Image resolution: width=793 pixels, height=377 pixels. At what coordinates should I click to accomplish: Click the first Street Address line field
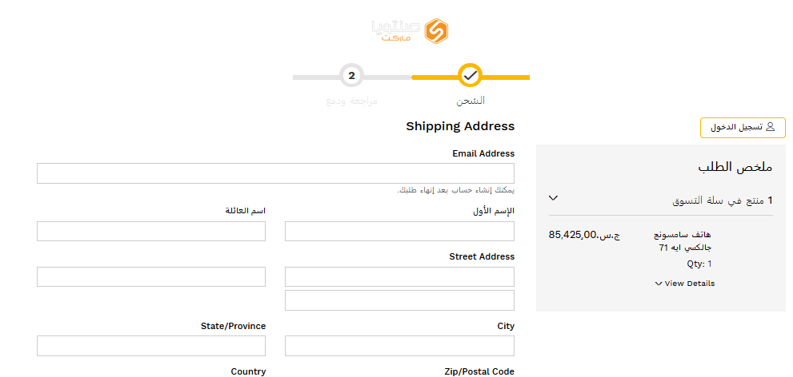click(399, 276)
